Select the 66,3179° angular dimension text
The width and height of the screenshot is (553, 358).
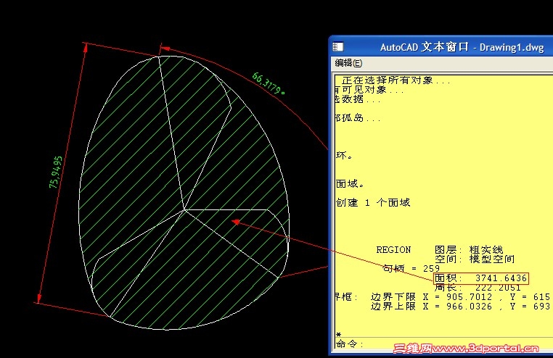tap(269, 83)
